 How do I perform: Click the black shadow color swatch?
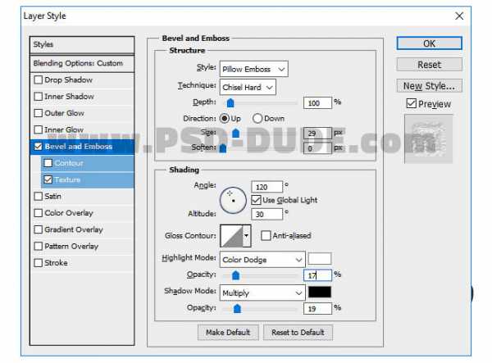click(x=320, y=293)
